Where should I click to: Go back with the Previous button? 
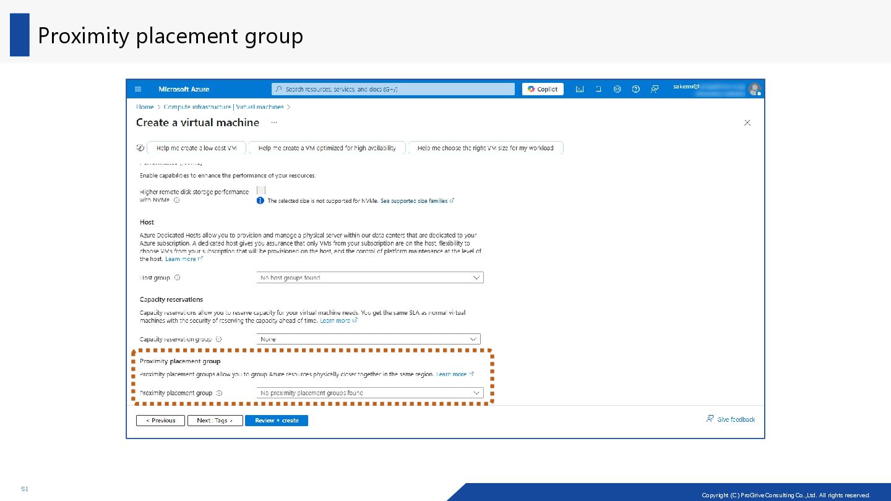(x=160, y=421)
